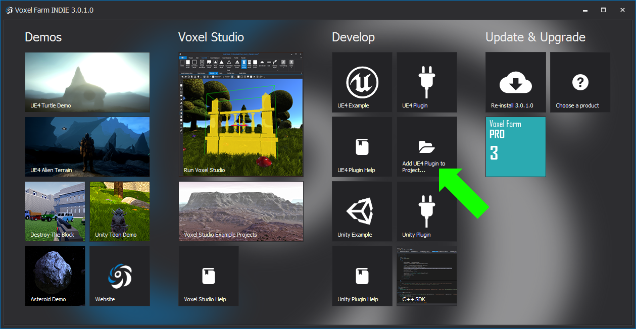Open UE4 Plugin Help book tile
The height and width of the screenshot is (329, 636).
click(362, 147)
